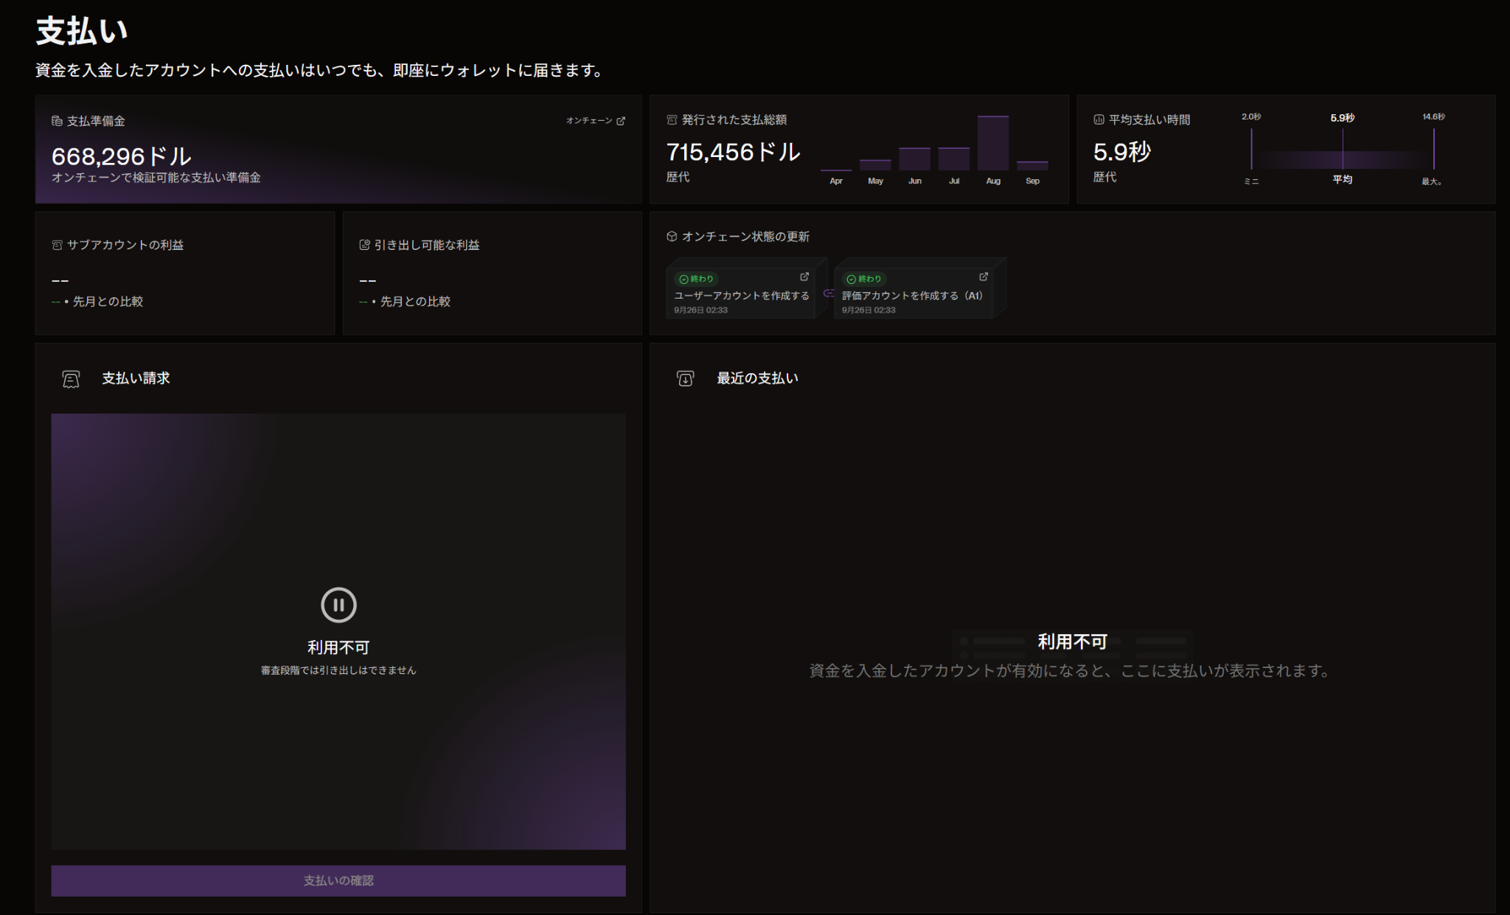Click 先月との比較 in サブアカウントの利益 card
This screenshot has height=915, width=1510.
tap(108, 302)
